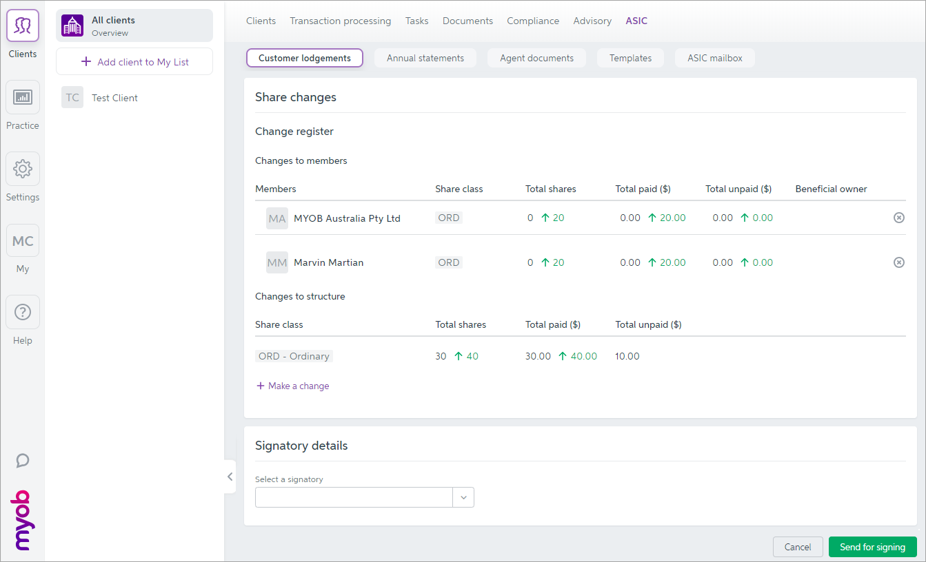Click the MC My profile icon
926x562 pixels.
point(23,241)
